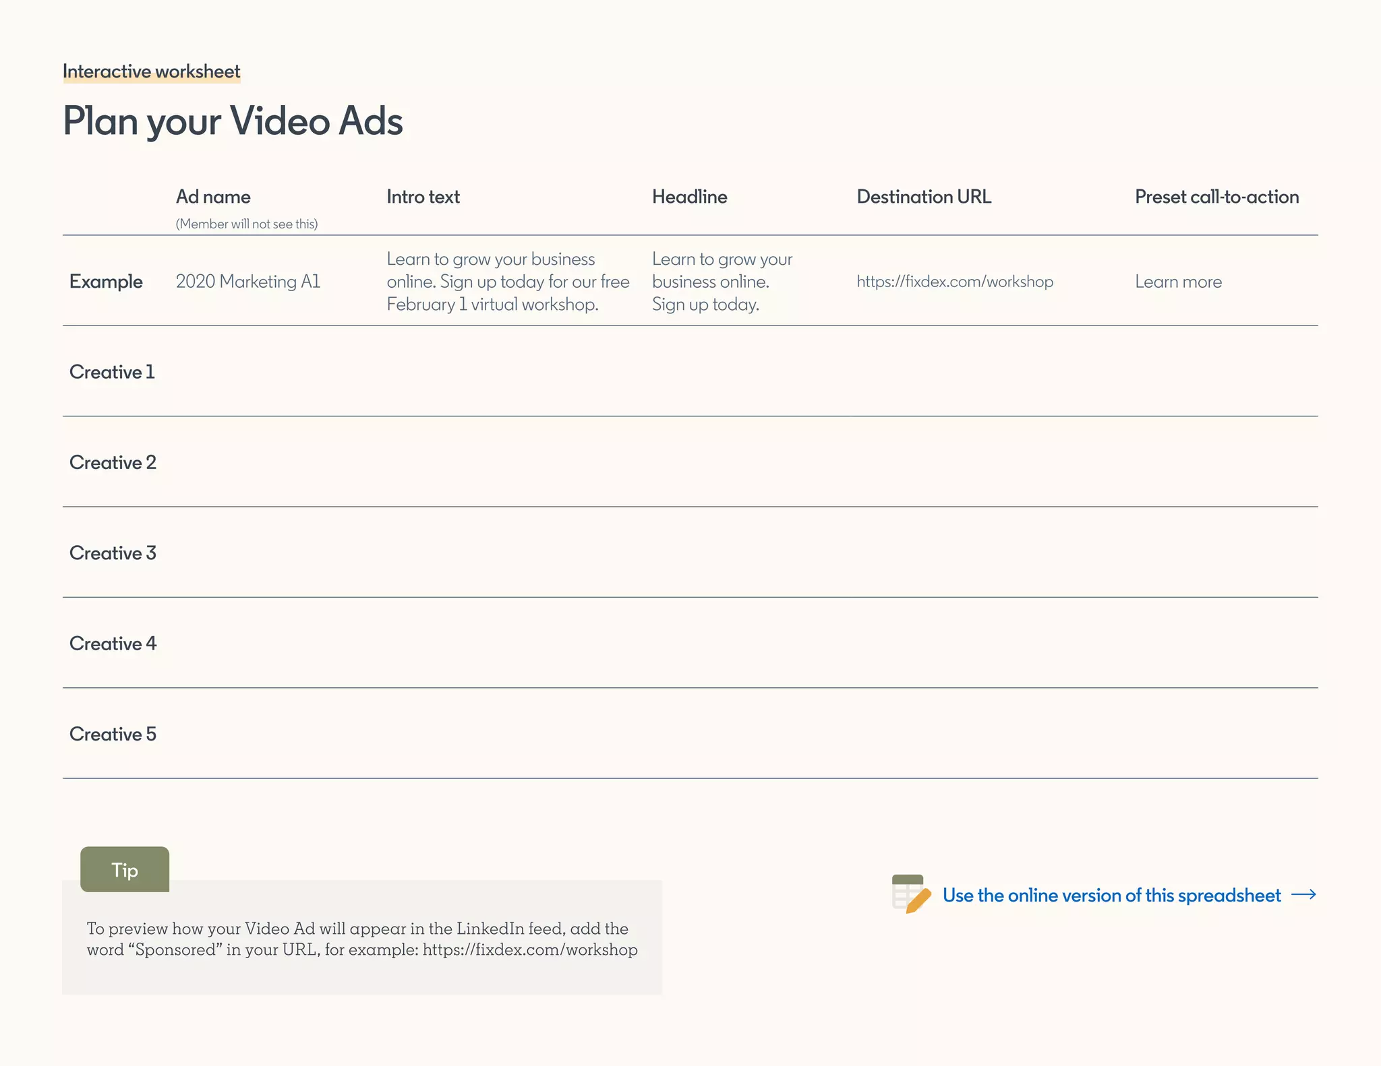Click the 'Creative 1' row label
This screenshot has width=1381, height=1066.
pyautogui.click(x=112, y=372)
